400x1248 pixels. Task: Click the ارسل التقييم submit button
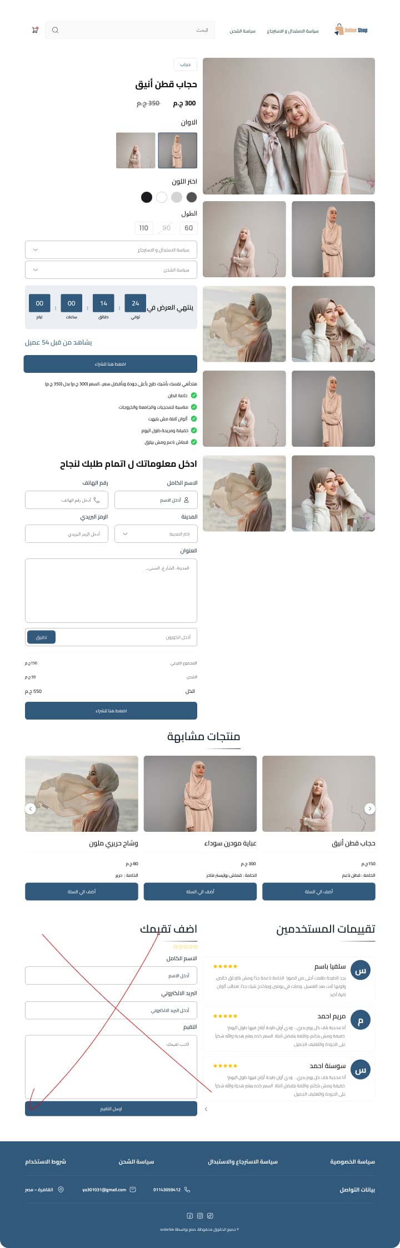point(111,1109)
